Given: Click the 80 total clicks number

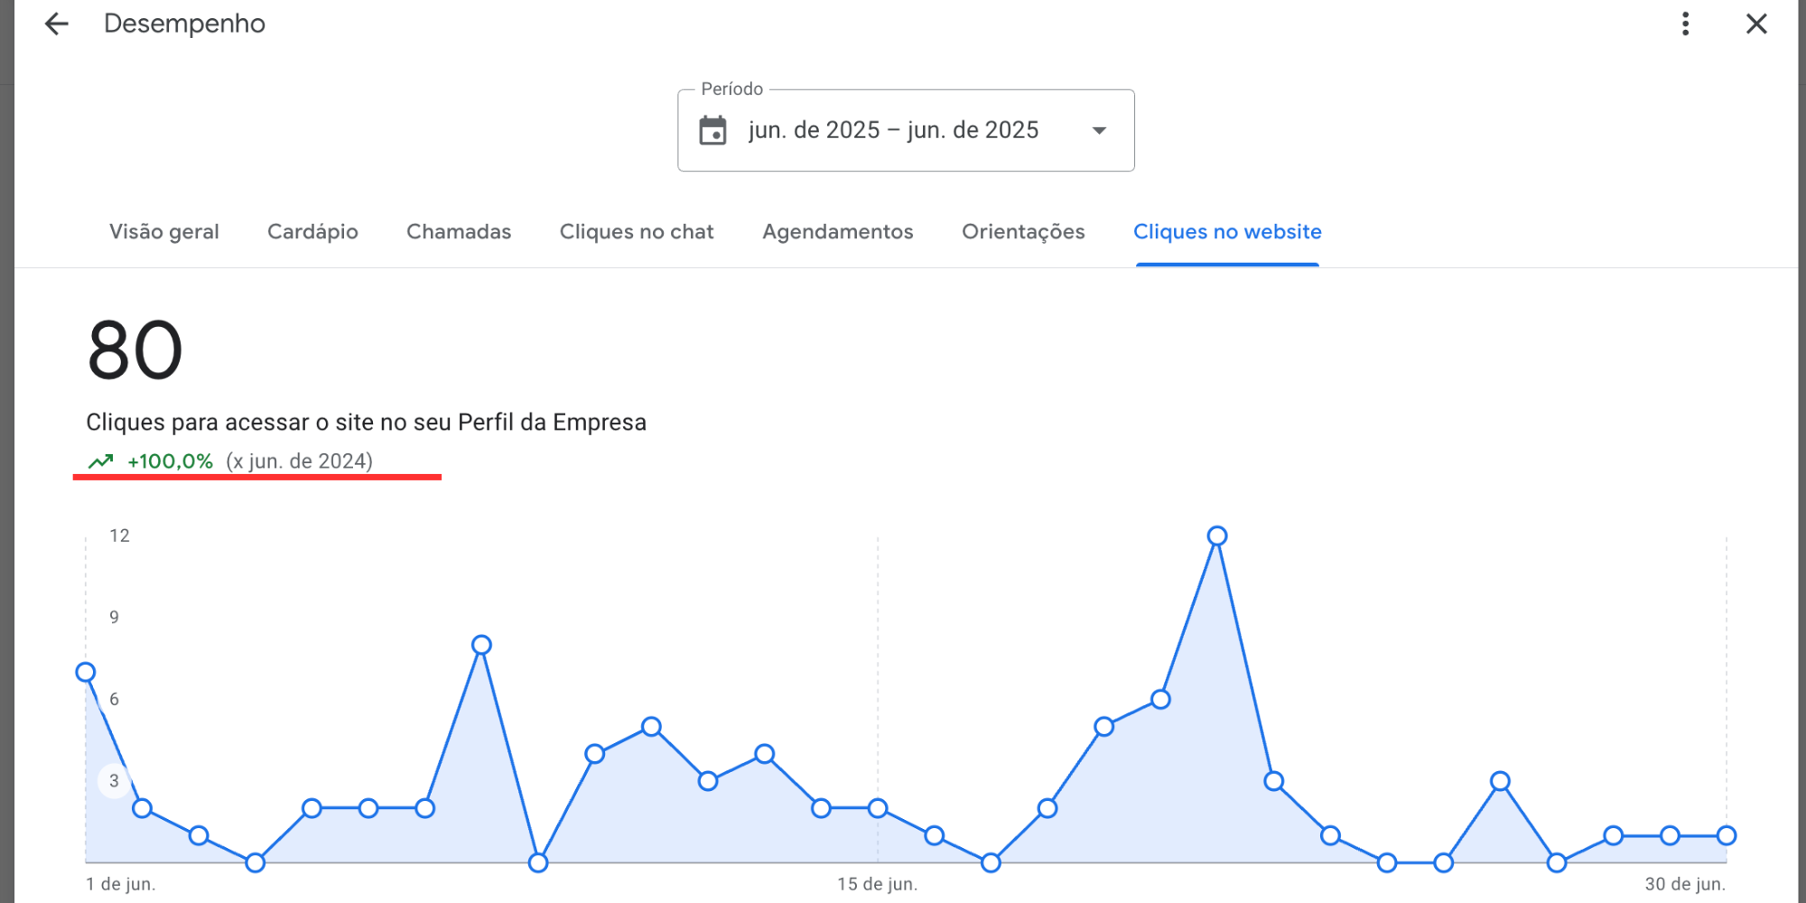Looking at the screenshot, I should tap(135, 351).
